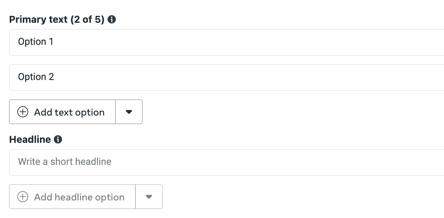Viewport: 444px width, 218px height.
Task: Click the info icon beside Primary text
Action: coord(112,20)
